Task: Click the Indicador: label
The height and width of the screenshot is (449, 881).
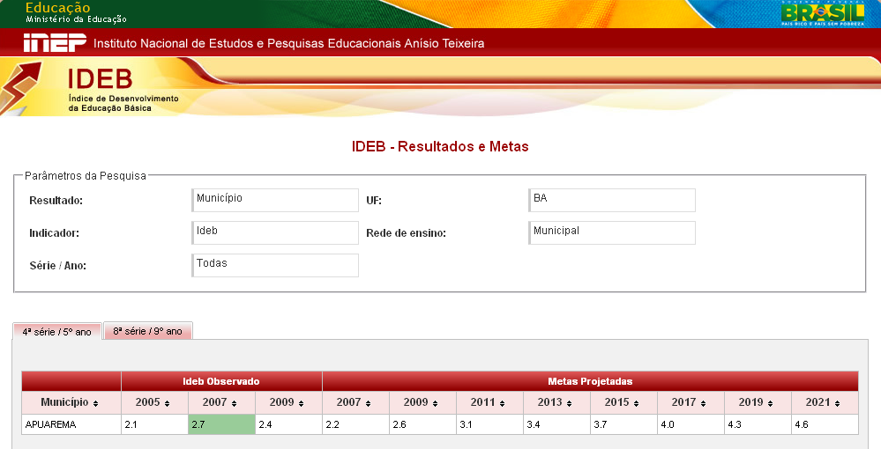Action: coord(55,233)
